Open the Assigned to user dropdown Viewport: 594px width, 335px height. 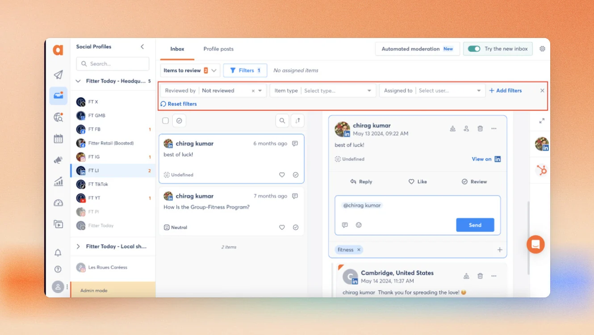coord(432,91)
